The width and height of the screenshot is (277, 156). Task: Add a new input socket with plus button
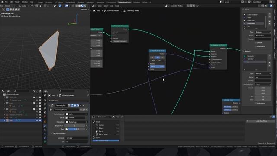270,14
